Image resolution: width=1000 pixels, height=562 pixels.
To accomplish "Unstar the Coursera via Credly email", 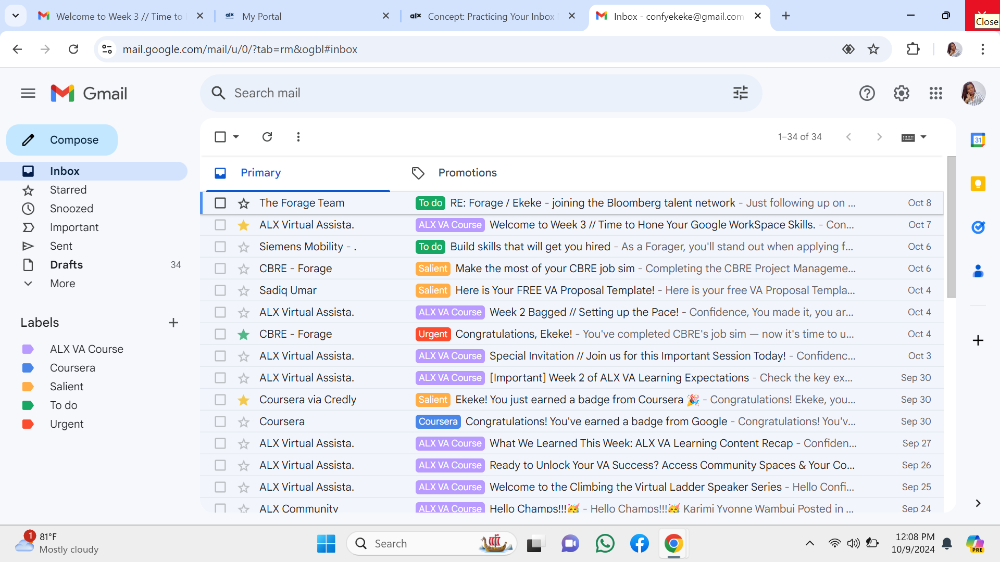I will pyautogui.click(x=243, y=400).
